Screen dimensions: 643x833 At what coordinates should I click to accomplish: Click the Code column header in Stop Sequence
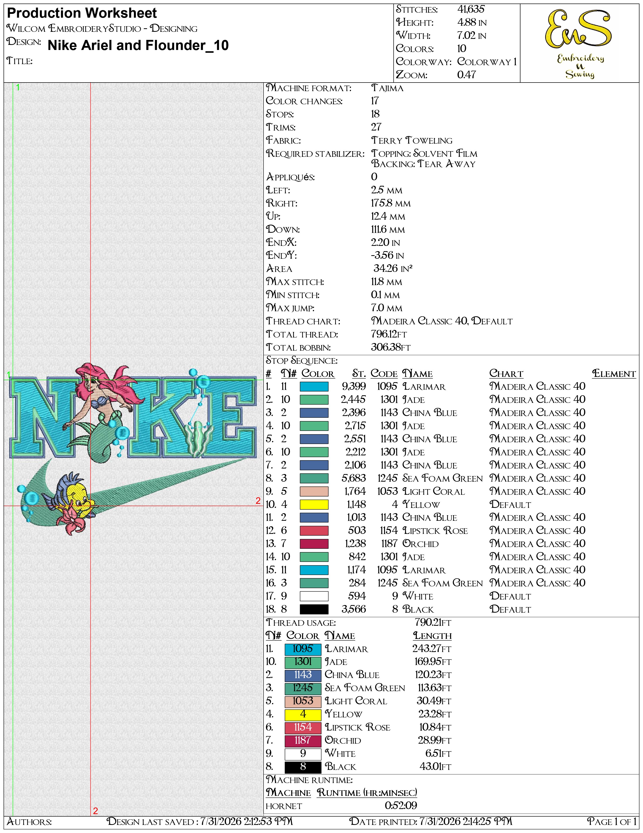(x=384, y=374)
